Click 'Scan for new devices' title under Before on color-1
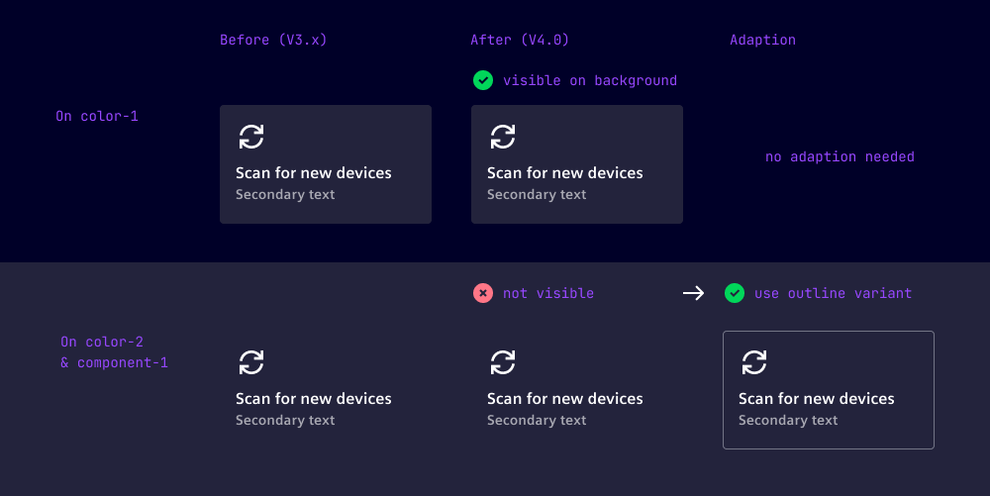Screen dimensions: 990x496 point(313,173)
